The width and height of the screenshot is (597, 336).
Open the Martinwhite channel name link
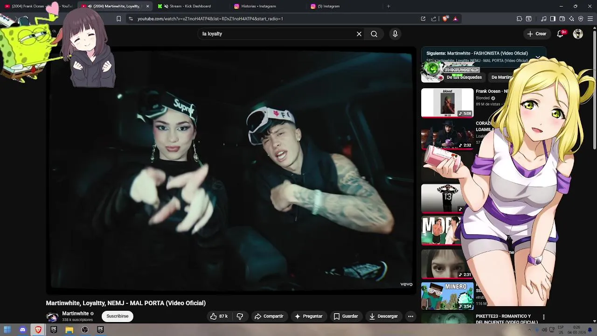click(76, 314)
